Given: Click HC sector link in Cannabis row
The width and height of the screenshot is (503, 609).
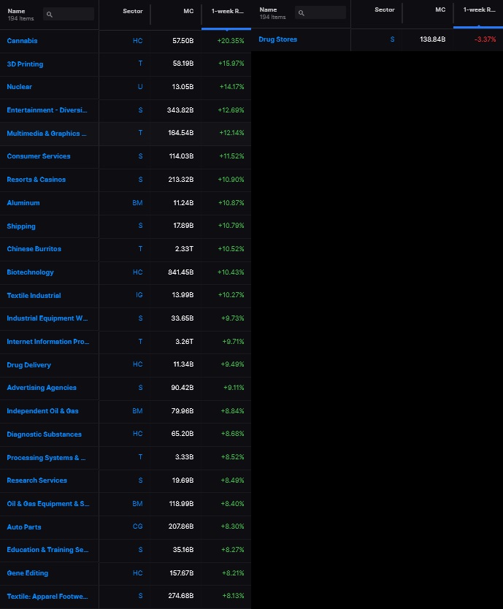Looking at the screenshot, I should 137,41.
